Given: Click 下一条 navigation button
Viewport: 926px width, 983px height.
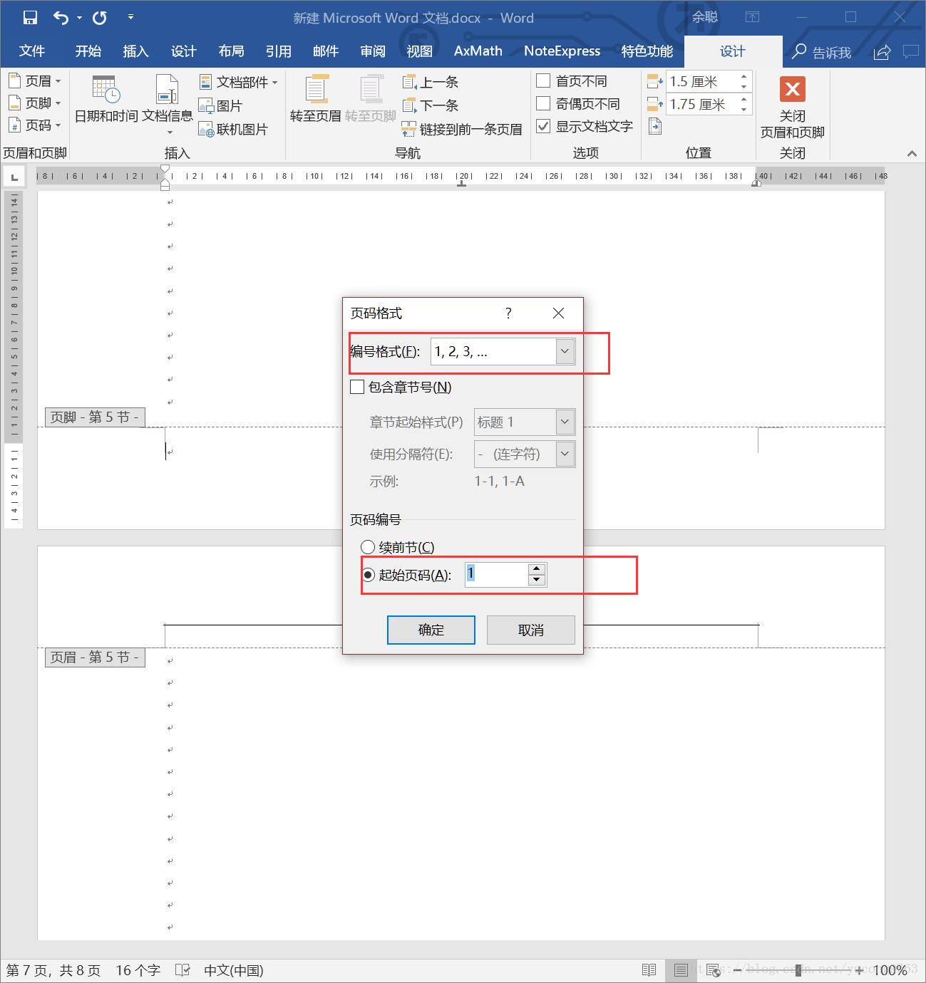Looking at the screenshot, I should (x=431, y=105).
